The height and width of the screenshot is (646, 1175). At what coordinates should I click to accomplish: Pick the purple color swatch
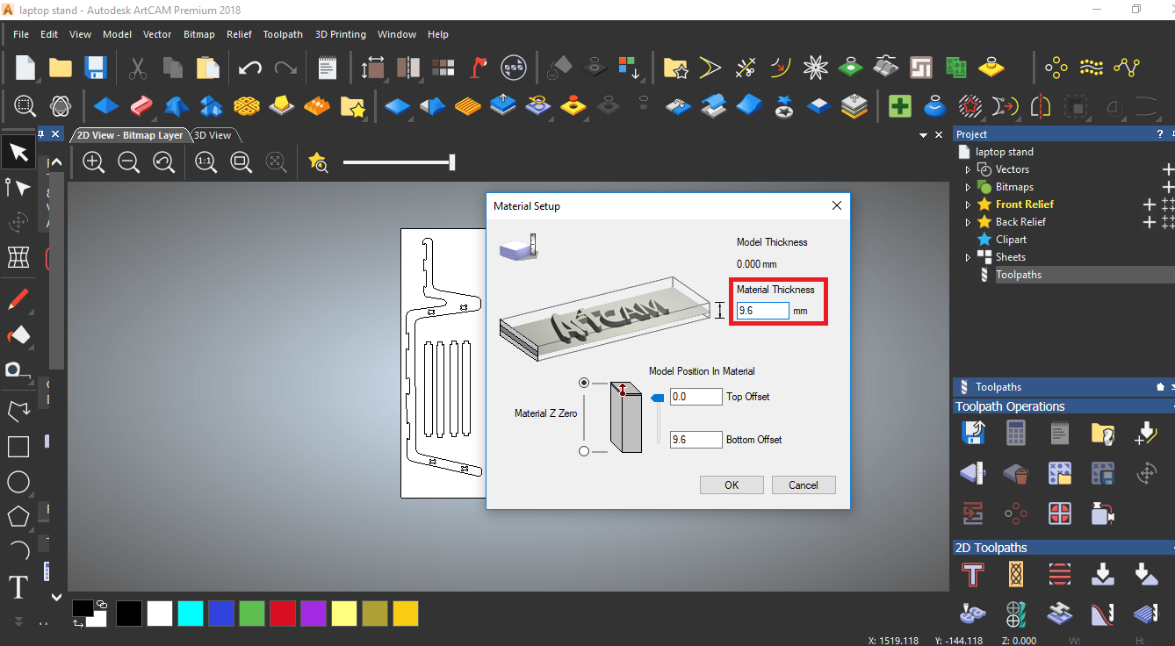314,614
